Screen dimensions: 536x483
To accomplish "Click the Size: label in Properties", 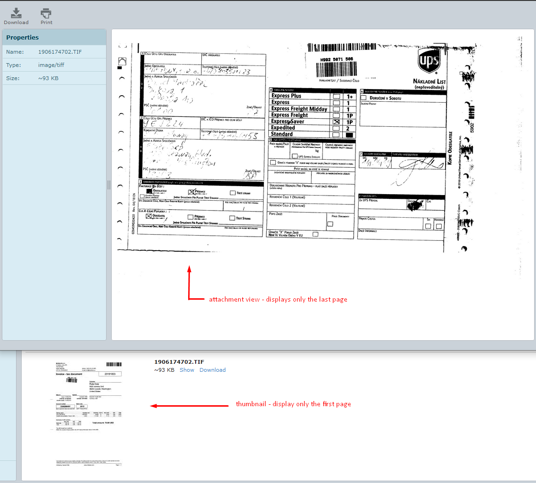I will coord(13,78).
